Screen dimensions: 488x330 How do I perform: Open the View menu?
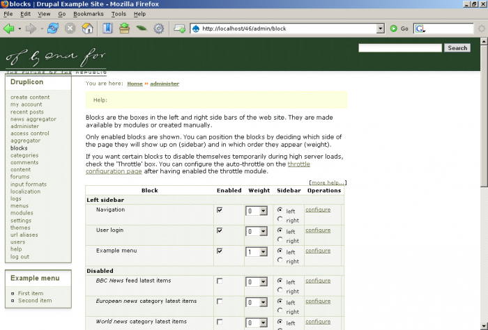coord(44,14)
